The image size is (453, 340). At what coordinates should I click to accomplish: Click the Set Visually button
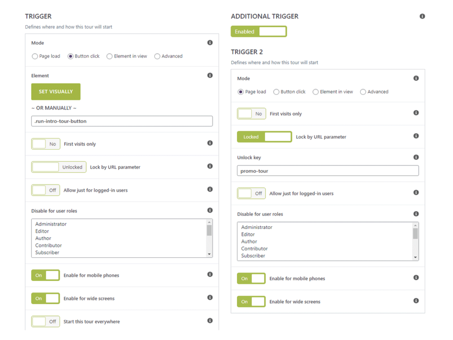click(56, 92)
